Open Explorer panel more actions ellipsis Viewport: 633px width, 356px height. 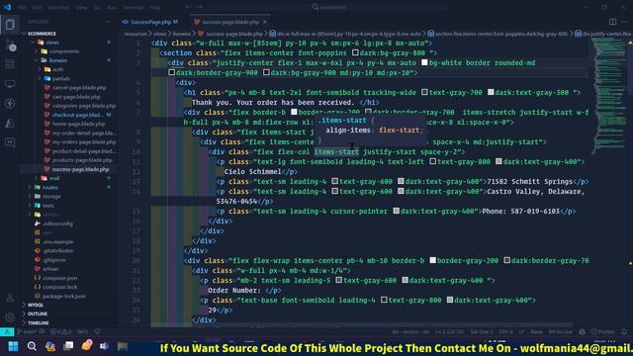(108, 22)
